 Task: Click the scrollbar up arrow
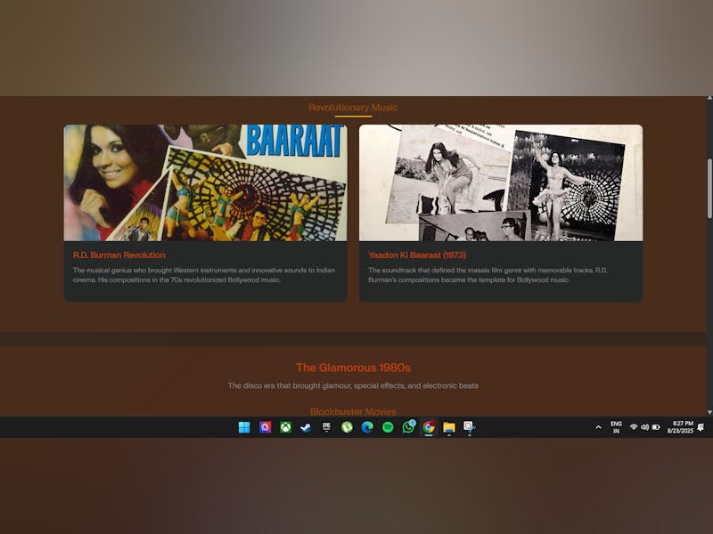(709, 98)
